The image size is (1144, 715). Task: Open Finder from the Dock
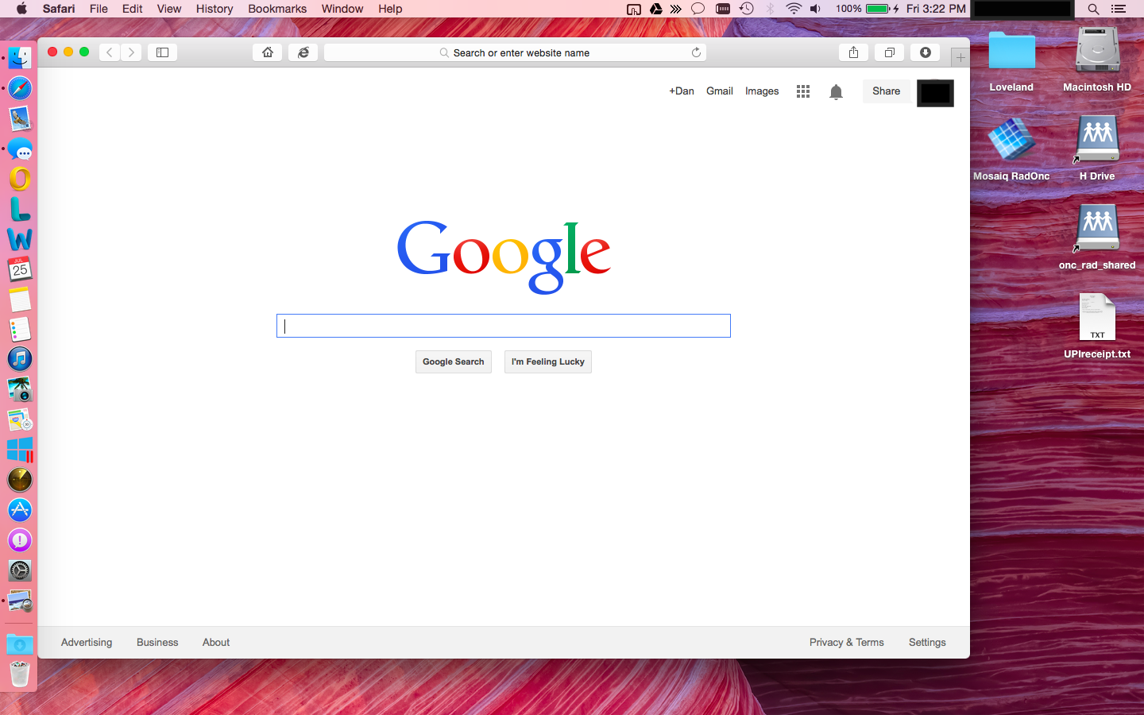20,58
